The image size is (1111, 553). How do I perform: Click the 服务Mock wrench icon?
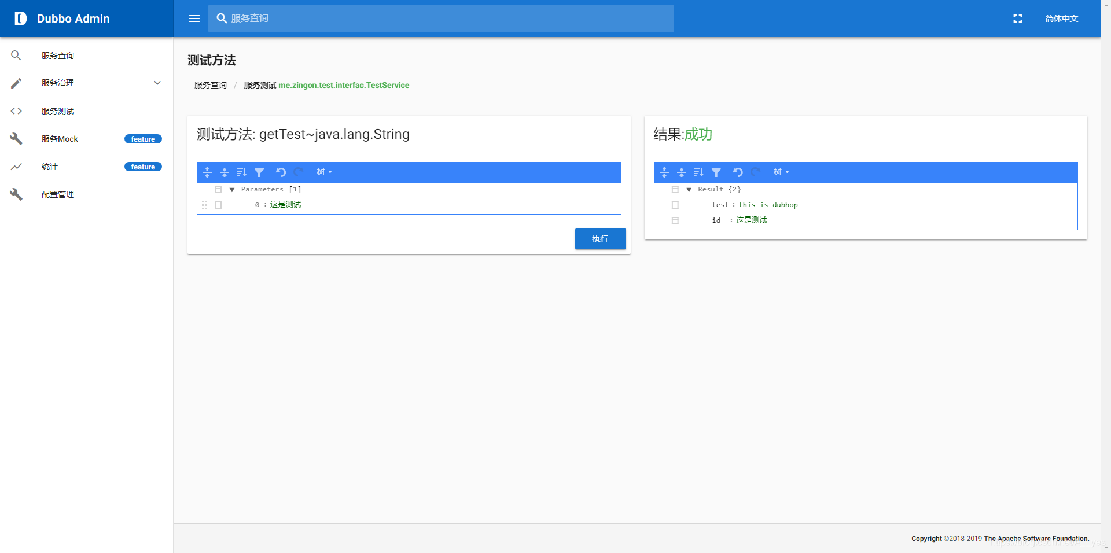(x=16, y=139)
